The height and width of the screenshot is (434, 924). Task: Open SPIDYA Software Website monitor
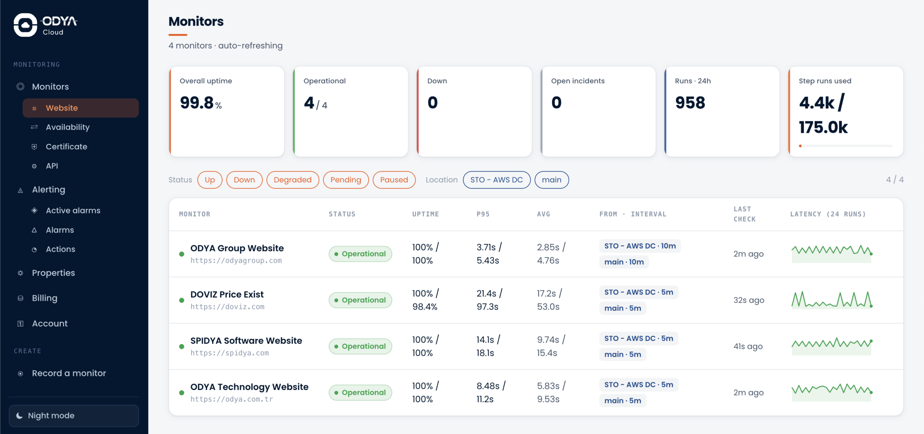[246, 341]
